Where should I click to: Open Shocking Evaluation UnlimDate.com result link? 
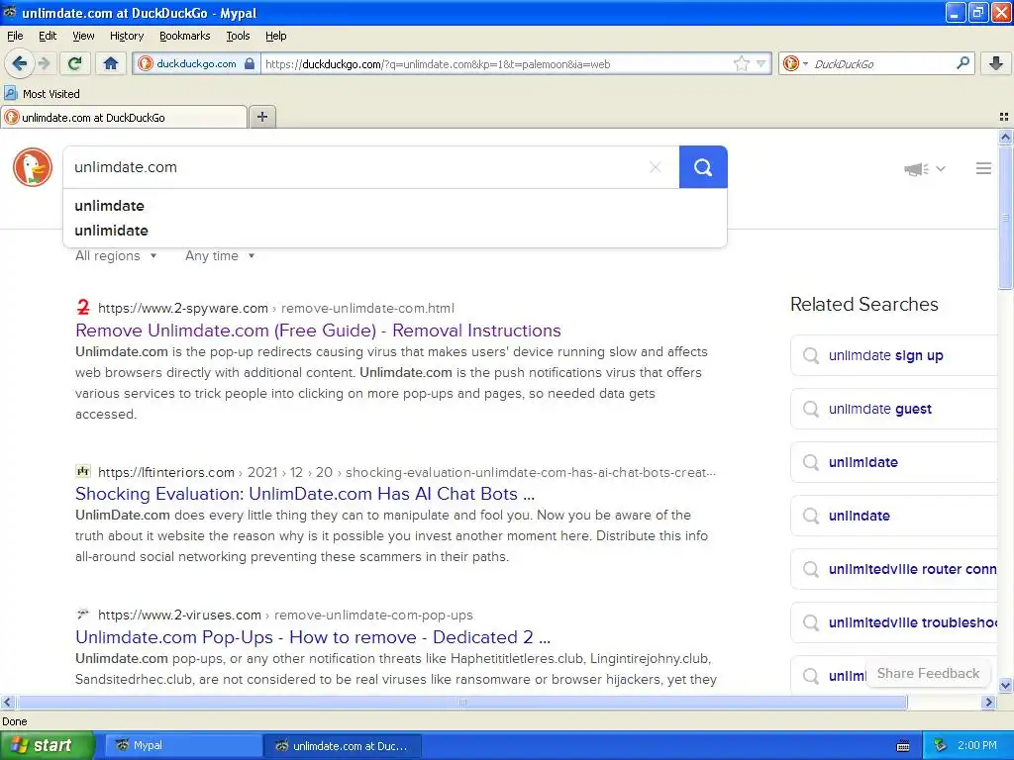click(305, 494)
